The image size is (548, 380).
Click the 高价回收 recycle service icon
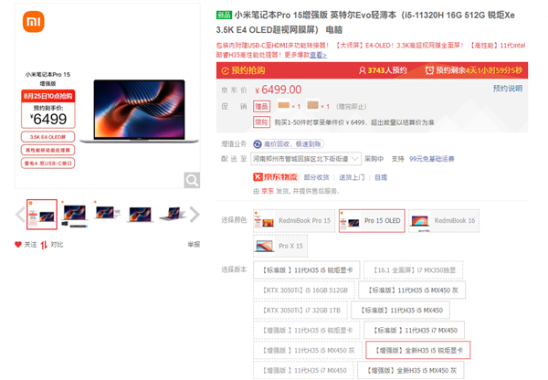(x=258, y=144)
